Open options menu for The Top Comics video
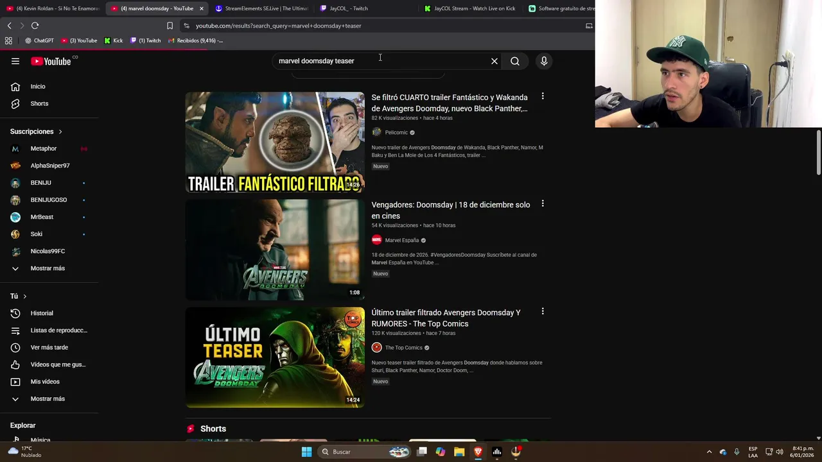The height and width of the screenshot is (462, 822). (543, 311)
